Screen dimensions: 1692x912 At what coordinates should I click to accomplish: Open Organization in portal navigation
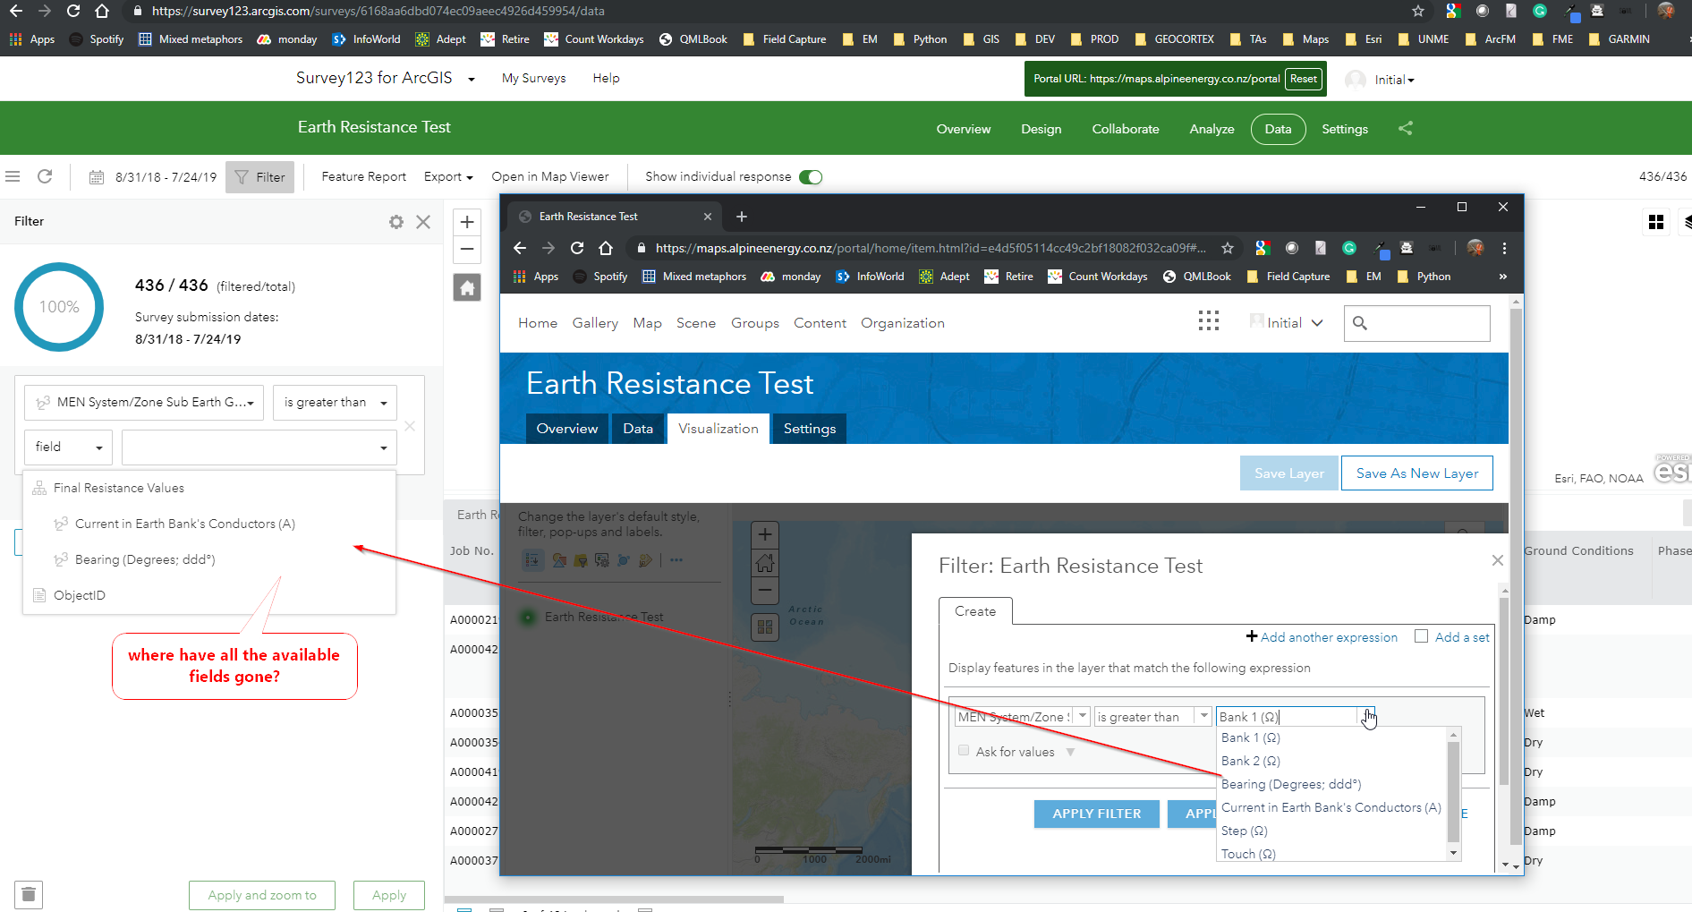coord(903,323)
